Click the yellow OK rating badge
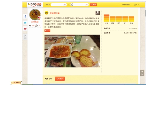Image resolution: width=156 pixels, height=117 pixels. click(x=47, y=13)
